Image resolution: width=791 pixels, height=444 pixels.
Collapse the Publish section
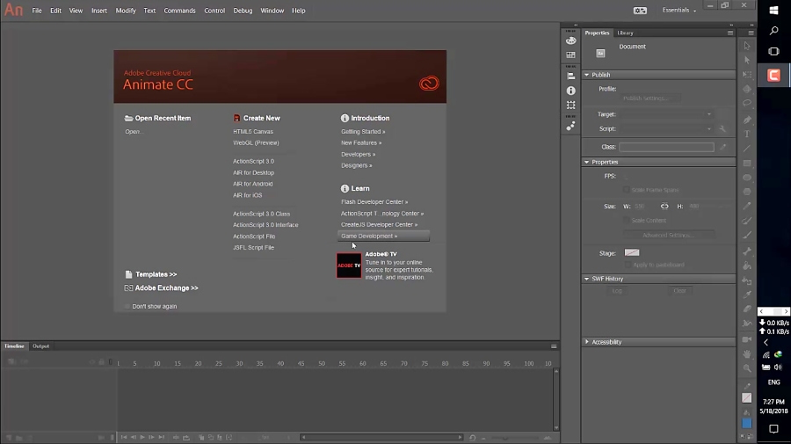click(x=586, y=75)
